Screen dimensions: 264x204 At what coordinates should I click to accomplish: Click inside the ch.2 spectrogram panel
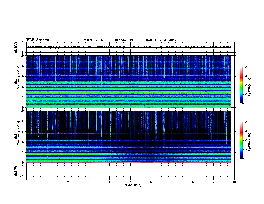(129, 137)
